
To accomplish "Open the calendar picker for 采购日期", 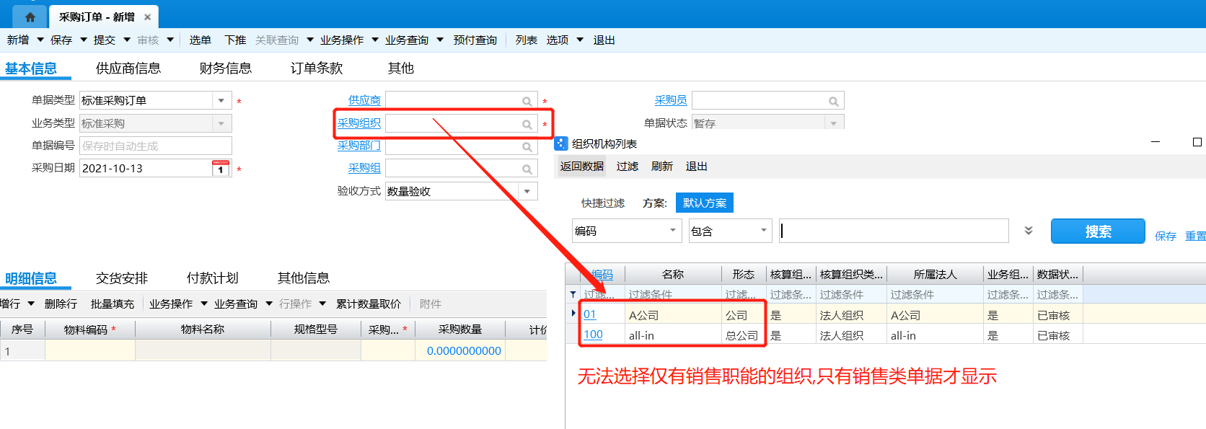I will [x=221, y=168].
